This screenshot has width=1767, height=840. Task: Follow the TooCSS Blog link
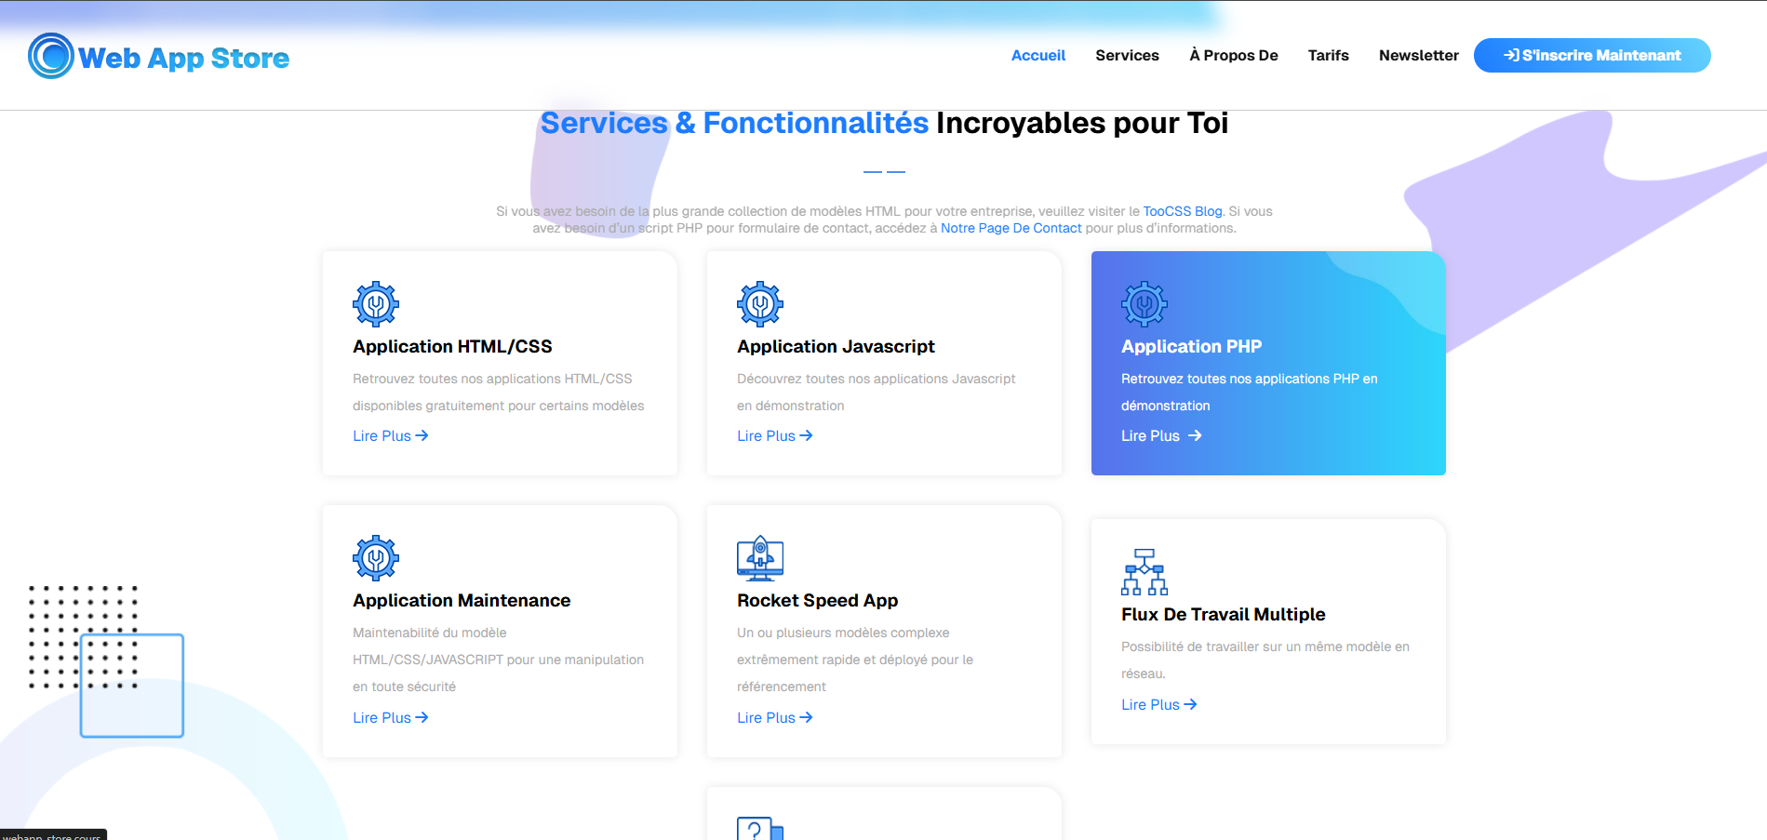(x=1182, y=211)
